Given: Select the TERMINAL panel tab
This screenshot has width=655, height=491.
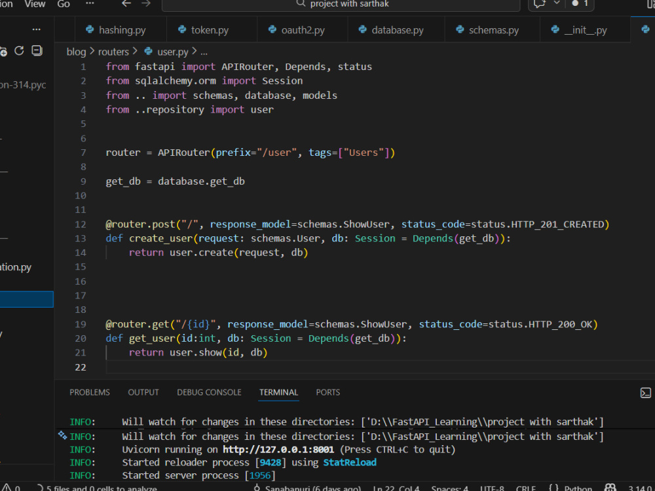Looking at the screenshot, I should tap(278, 392).
